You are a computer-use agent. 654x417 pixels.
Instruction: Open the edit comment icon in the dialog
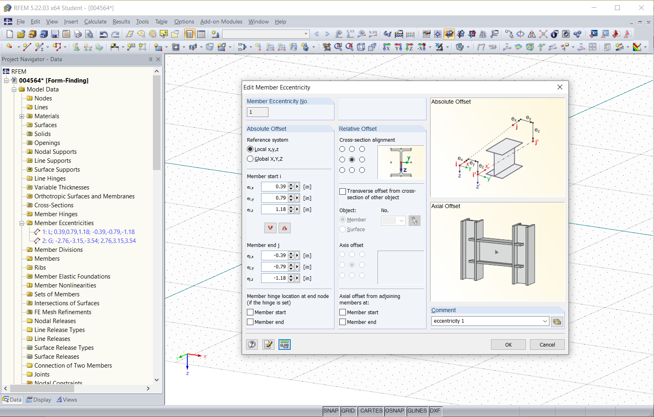click(268, 345)
